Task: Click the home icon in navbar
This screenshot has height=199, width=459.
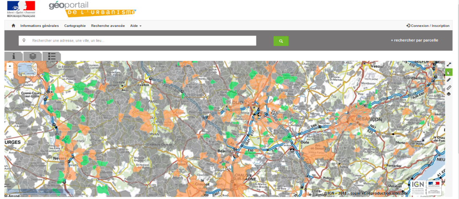Action: coord(13,26)
